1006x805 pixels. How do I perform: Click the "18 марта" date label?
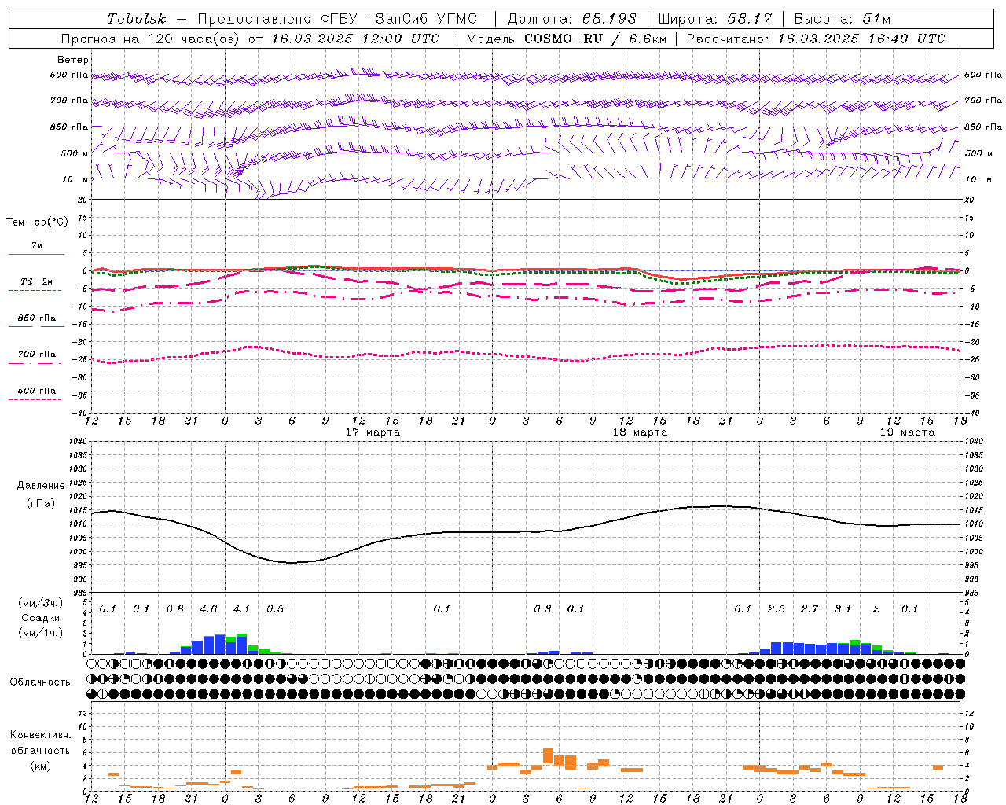[640, 432]
